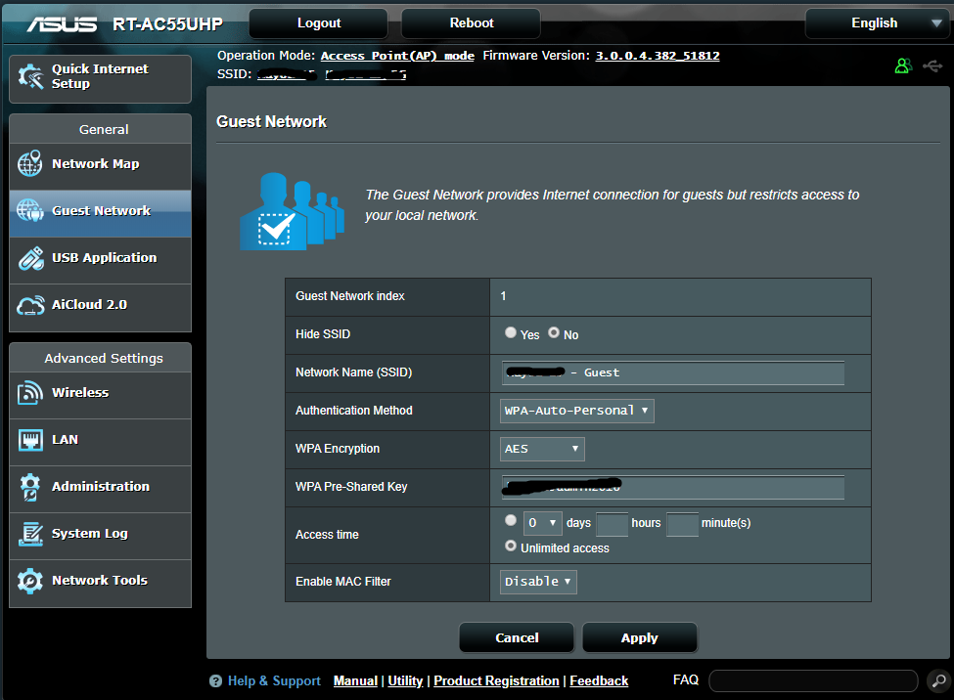Image resolution: width=954 pixels, height=700 pixels.
Task: Click the first SSID link in header
Action: point(286,74)
